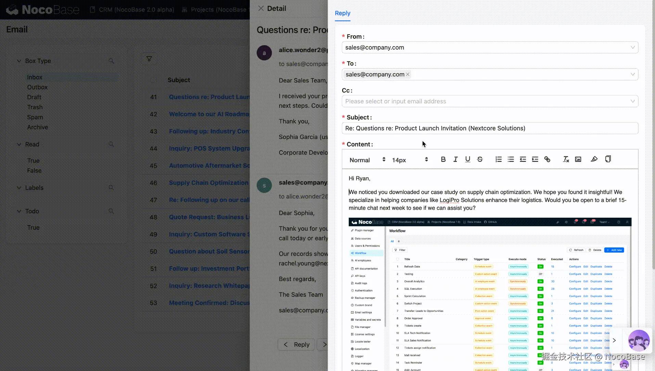Insert a numbered list
The image size is (655, 371).
[498, 159]
